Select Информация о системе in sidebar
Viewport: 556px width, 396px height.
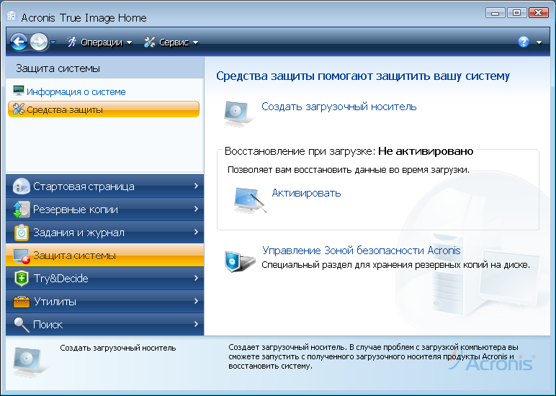76,92
